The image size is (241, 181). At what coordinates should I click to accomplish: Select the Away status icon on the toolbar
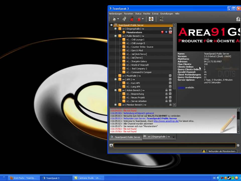[114, 19]
